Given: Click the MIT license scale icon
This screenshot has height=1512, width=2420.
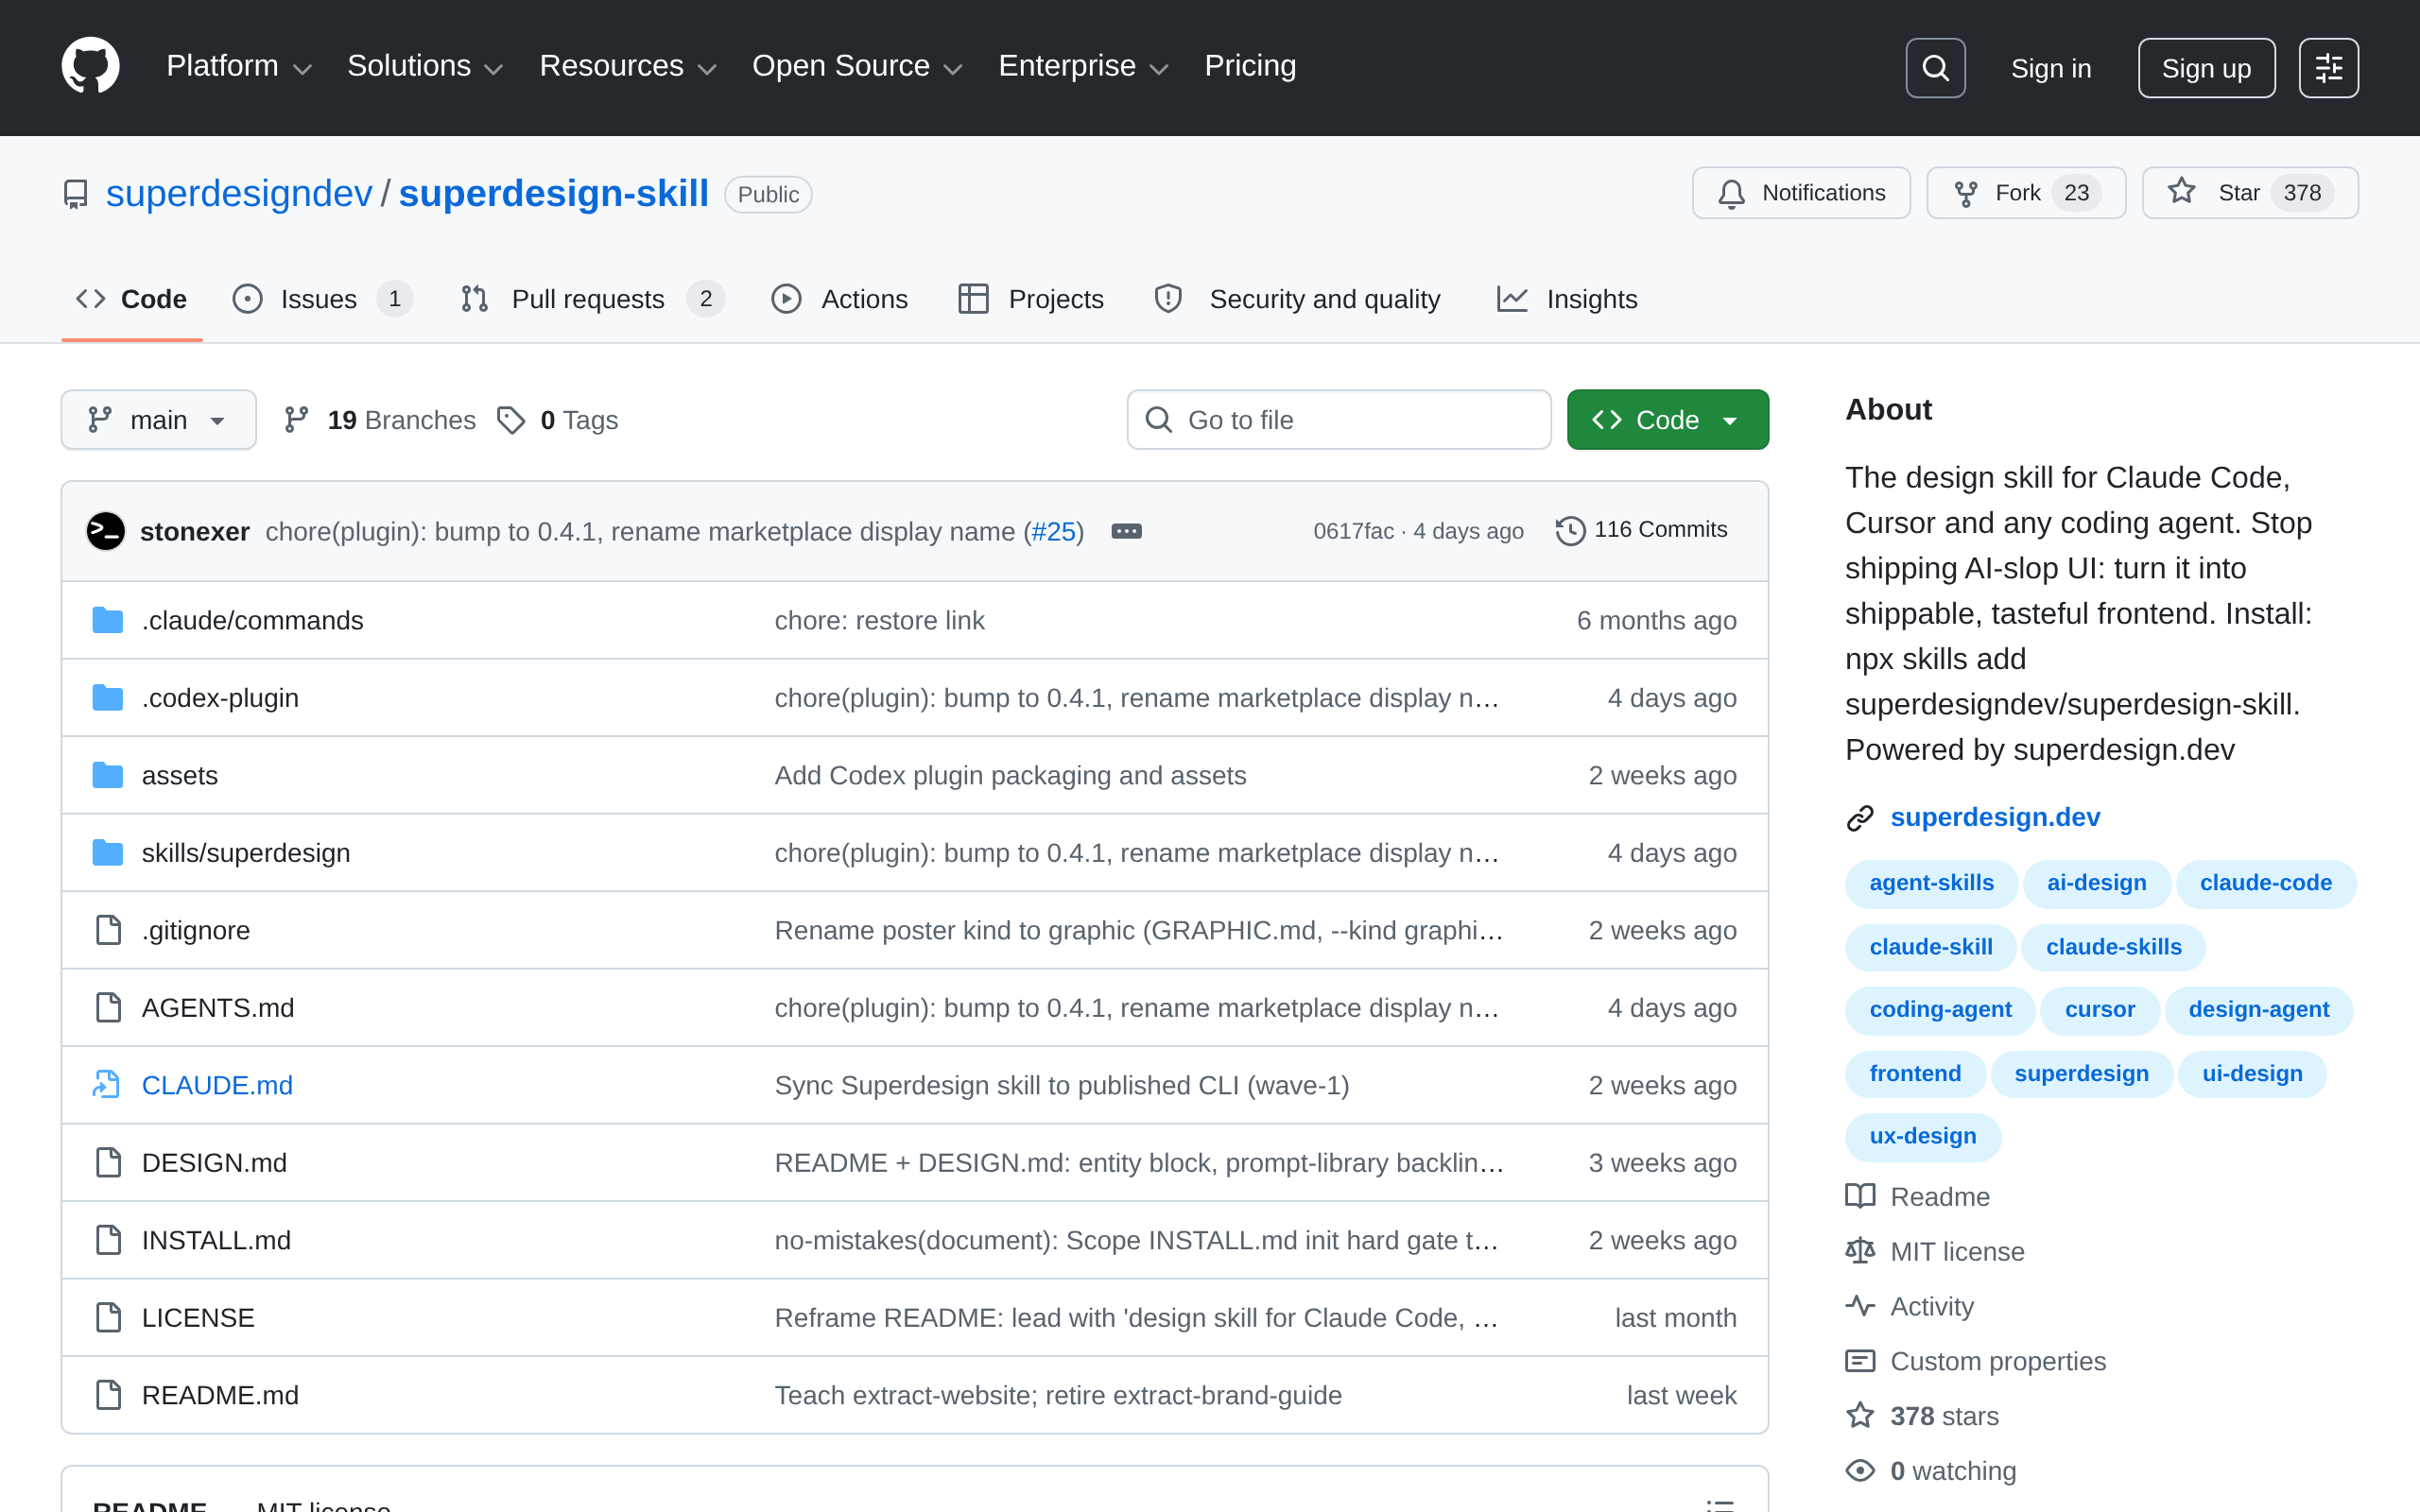Looking at the screenshot, I should [x=1860, y=1251].
